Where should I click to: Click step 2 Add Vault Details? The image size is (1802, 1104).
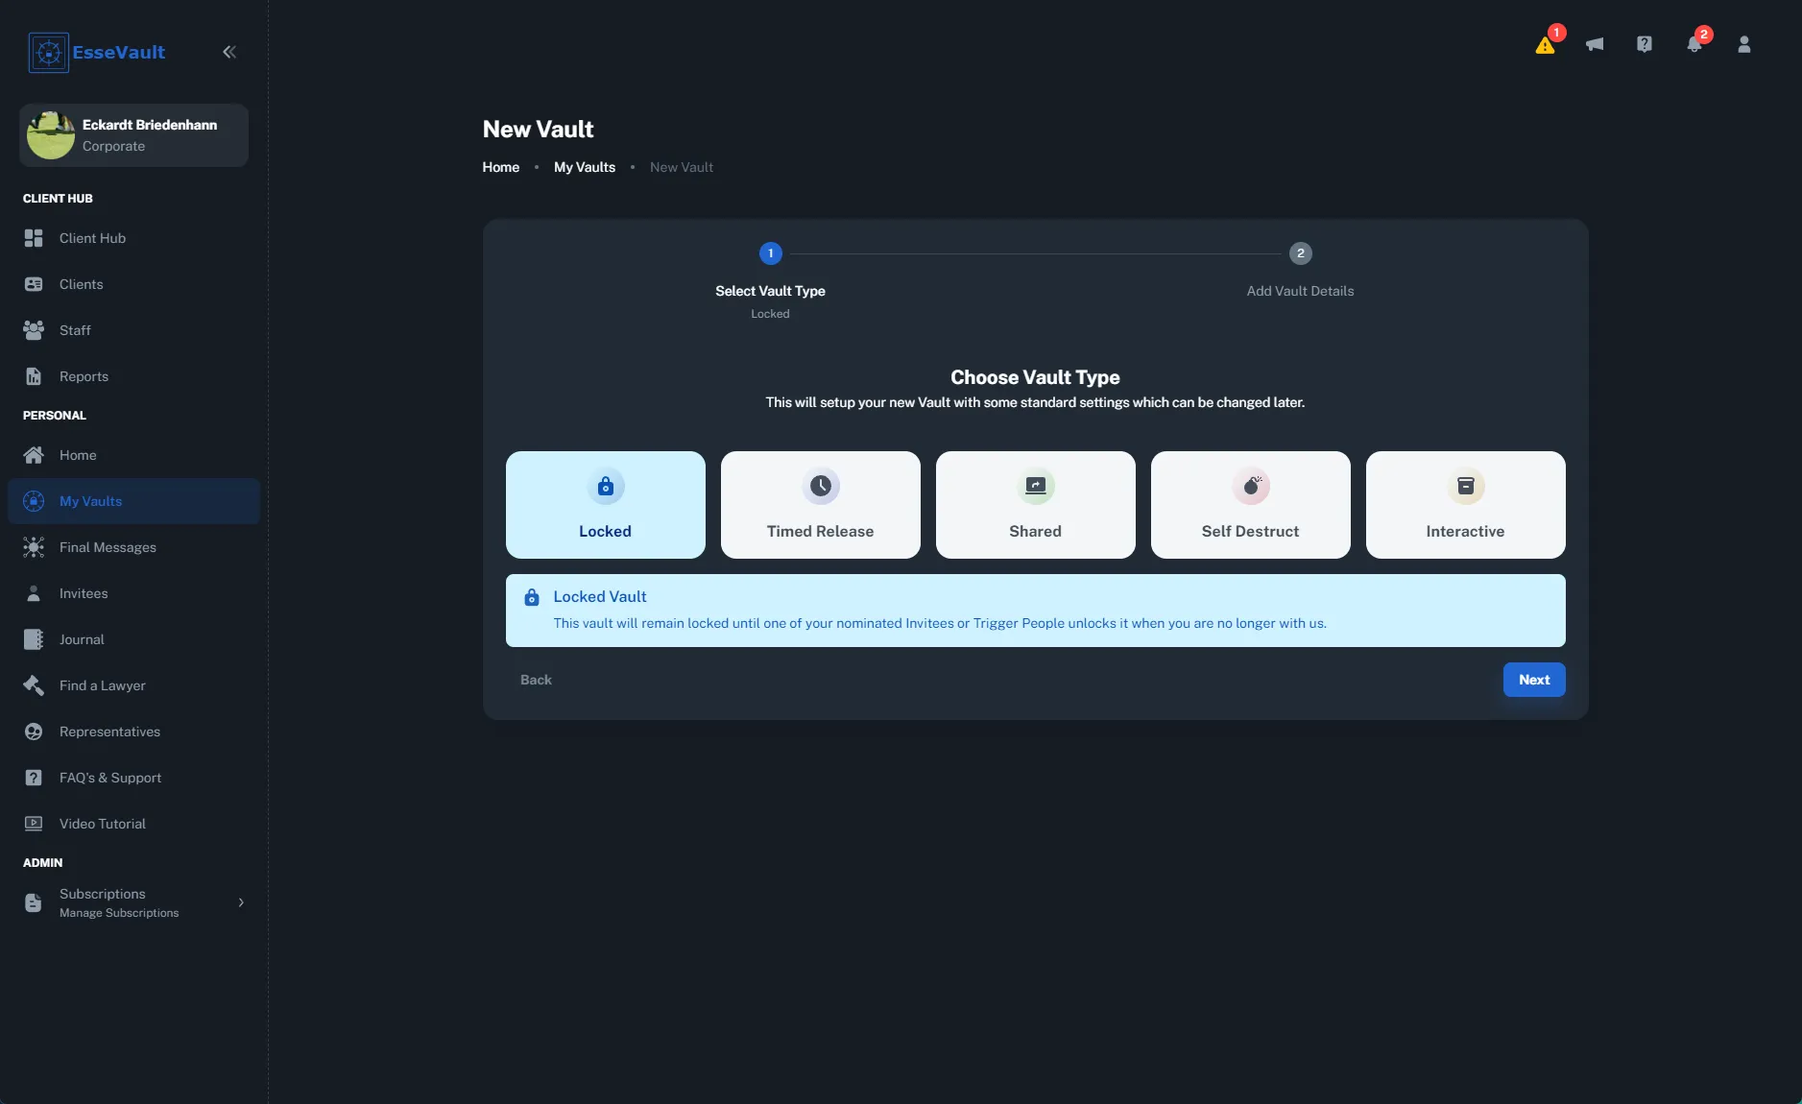coord(1300,272)
